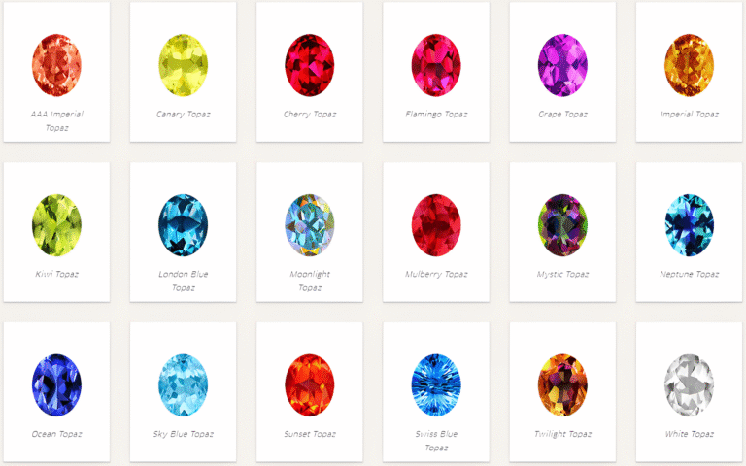746x466 pixels.
Task: Select the London Blue Topaz gem image
Action: pos(184,225)
